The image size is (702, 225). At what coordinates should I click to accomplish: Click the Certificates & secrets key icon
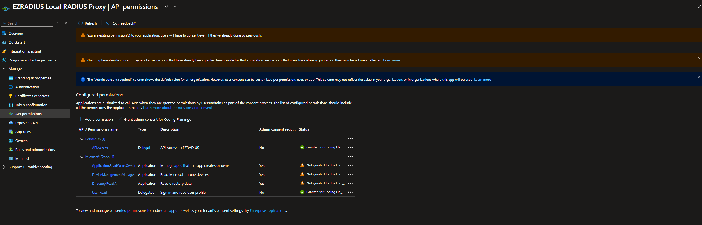pos(11,96)
